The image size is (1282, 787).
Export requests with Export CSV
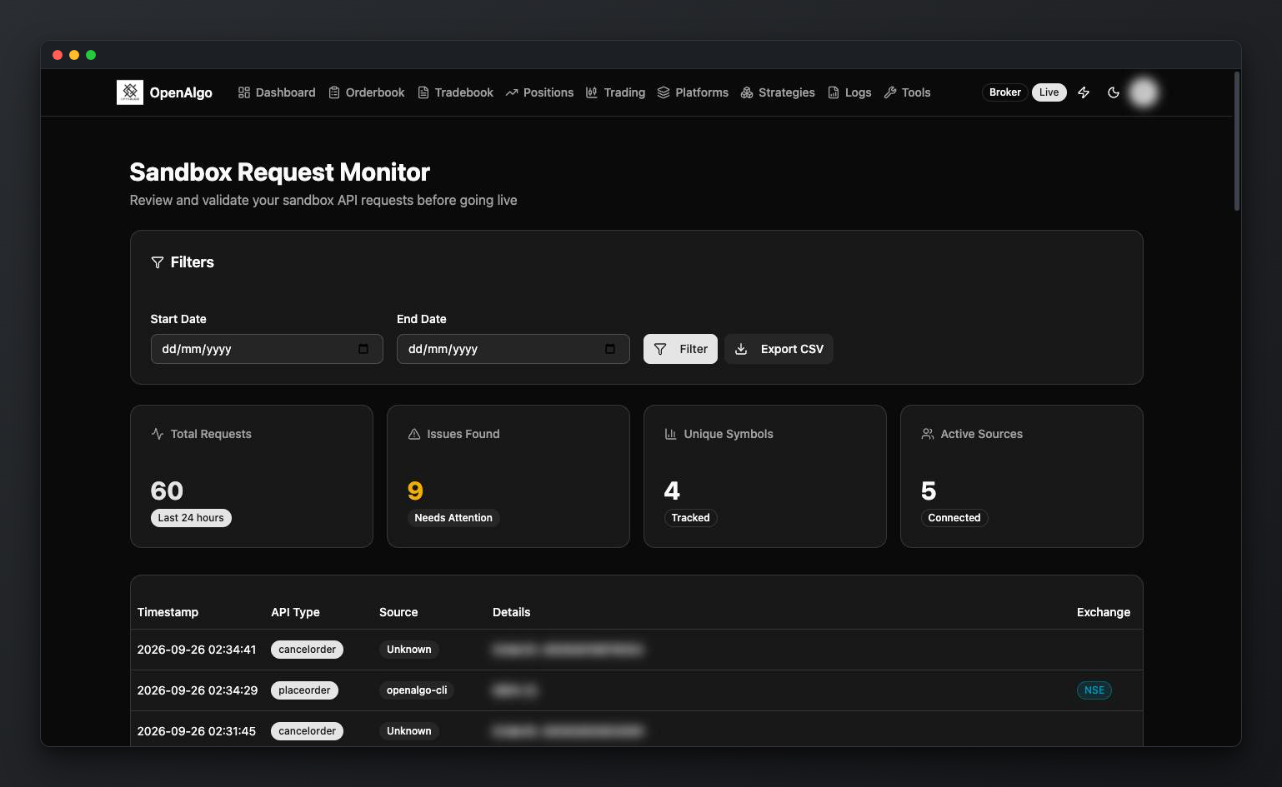[779, 349]
